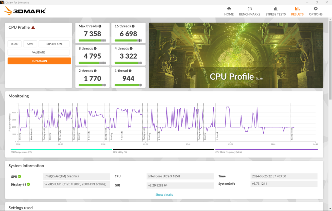Click info icon beside 16 threads
The height and width of the screenshot is (211, 332).
pos(133,26)
